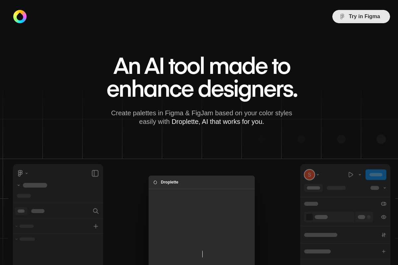The image size is (398, 265).
Task: Add a page with plus icon
Action: pyautogui.click(x=96, y=226)
